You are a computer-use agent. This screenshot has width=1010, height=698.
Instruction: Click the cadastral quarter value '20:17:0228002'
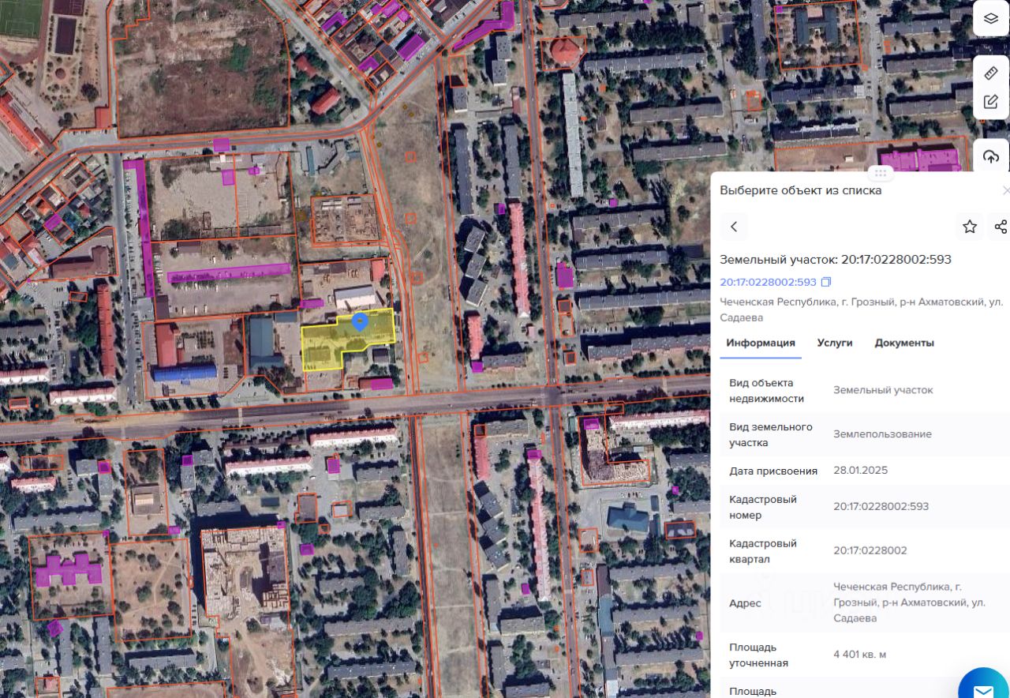pos(870,550)
